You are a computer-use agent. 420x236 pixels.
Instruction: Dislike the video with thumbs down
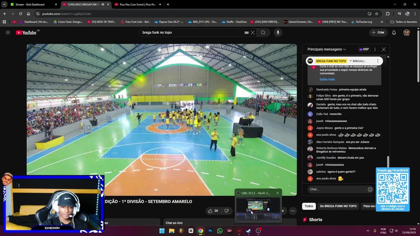coord(226,211)
